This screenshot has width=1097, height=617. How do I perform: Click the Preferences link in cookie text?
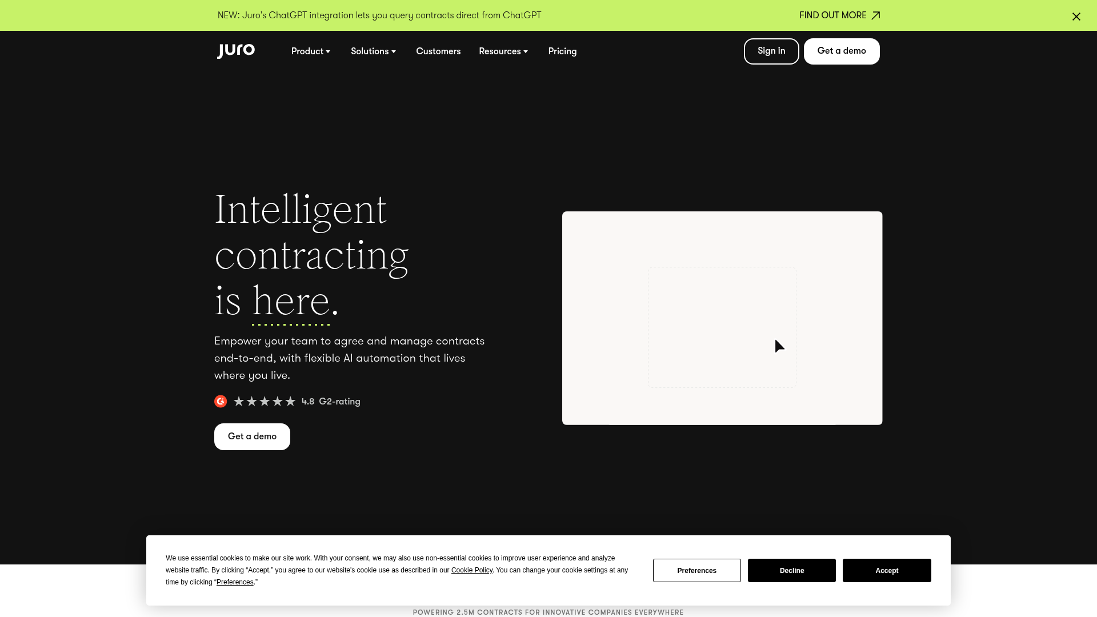tap(235, 582)
